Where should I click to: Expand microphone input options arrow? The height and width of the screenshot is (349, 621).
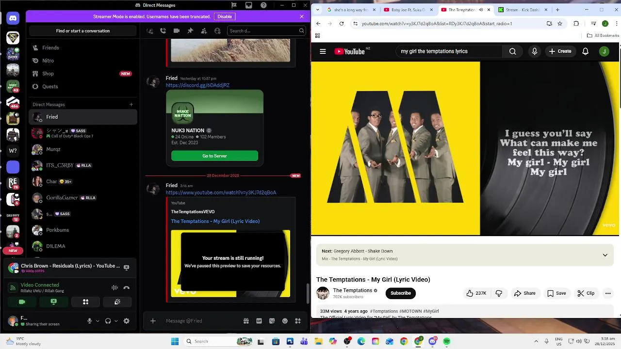pyautogui.click(x=98, y=321)
